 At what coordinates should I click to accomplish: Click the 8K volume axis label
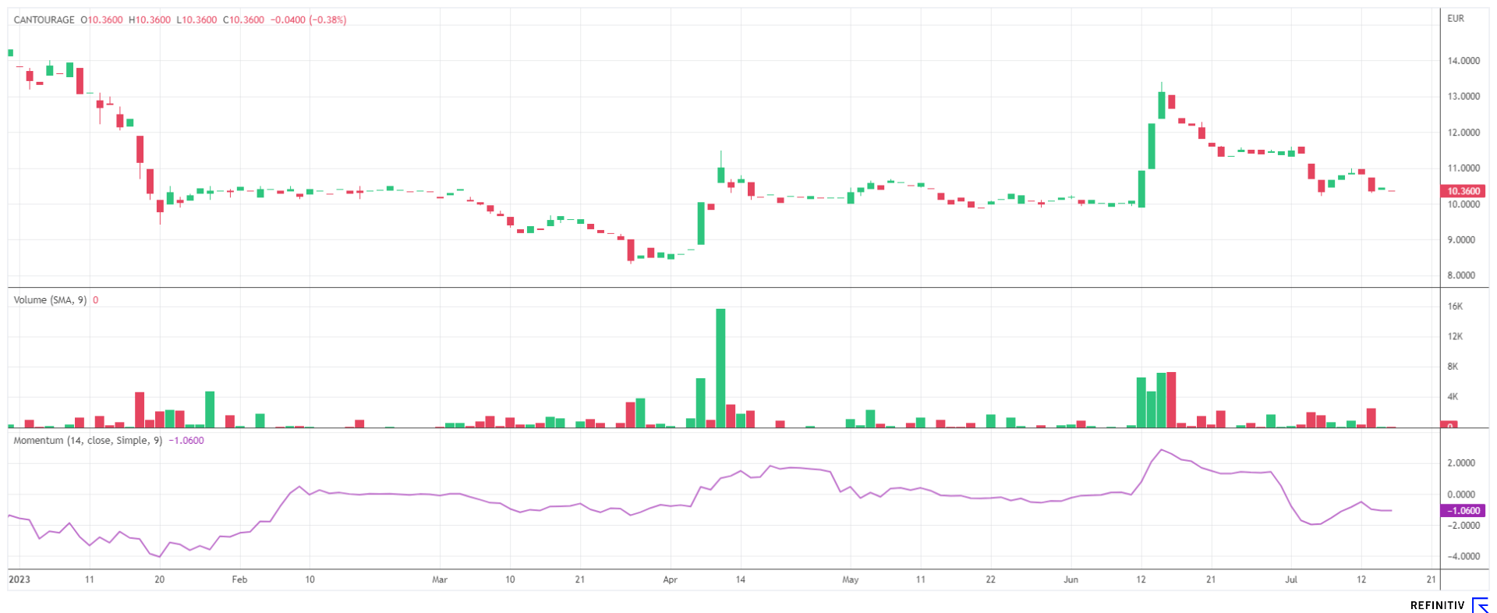[x=1453, y=366]
